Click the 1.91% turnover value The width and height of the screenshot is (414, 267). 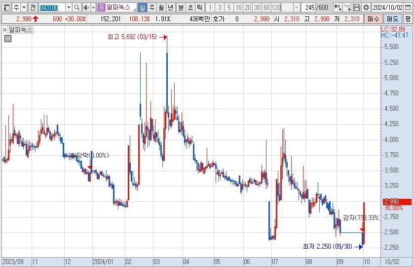pyautogui.click(x=163, y=19)
